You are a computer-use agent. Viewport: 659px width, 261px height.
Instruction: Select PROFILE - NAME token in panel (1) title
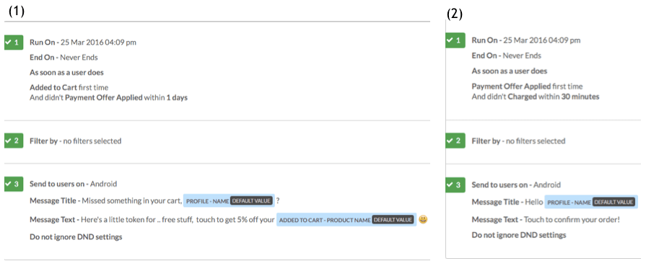pyautogui.click(x=207, y=201)
